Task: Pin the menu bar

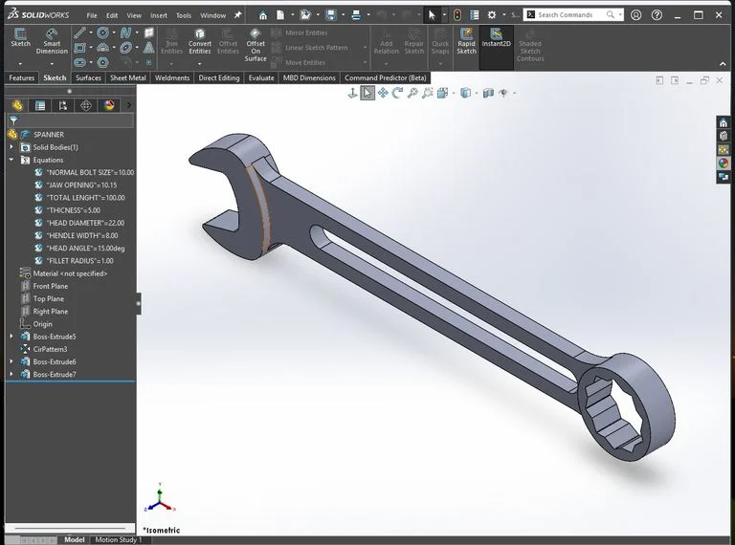Action: coord(237,15)
